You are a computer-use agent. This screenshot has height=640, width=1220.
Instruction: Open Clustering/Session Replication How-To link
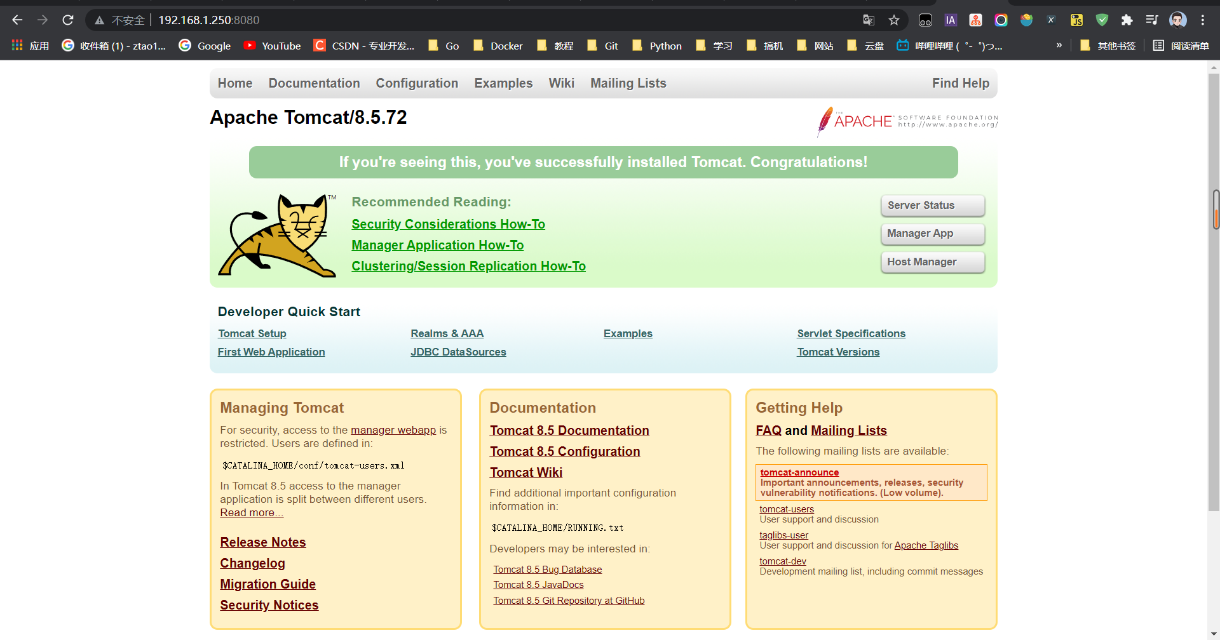469,266
